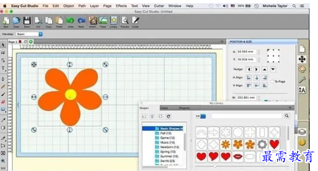This screenshot has height=171, width=318.
Task: Open the Text AA panel icon
Action: (302, 90)
